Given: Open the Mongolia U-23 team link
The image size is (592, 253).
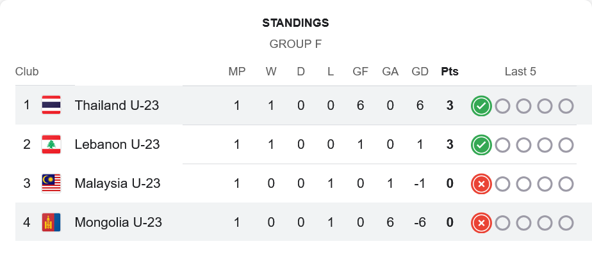Looking at the screenshot, I should click(x=118, y=222).
